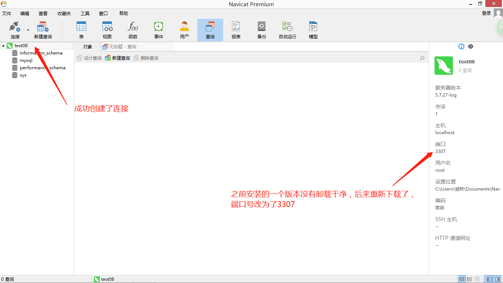Switch to ER diagram view in status bar
Screen dimensions: 503x283
coord(477,279)
